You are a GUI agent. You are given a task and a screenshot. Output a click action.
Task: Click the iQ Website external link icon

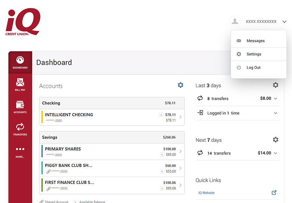[274, 193]
